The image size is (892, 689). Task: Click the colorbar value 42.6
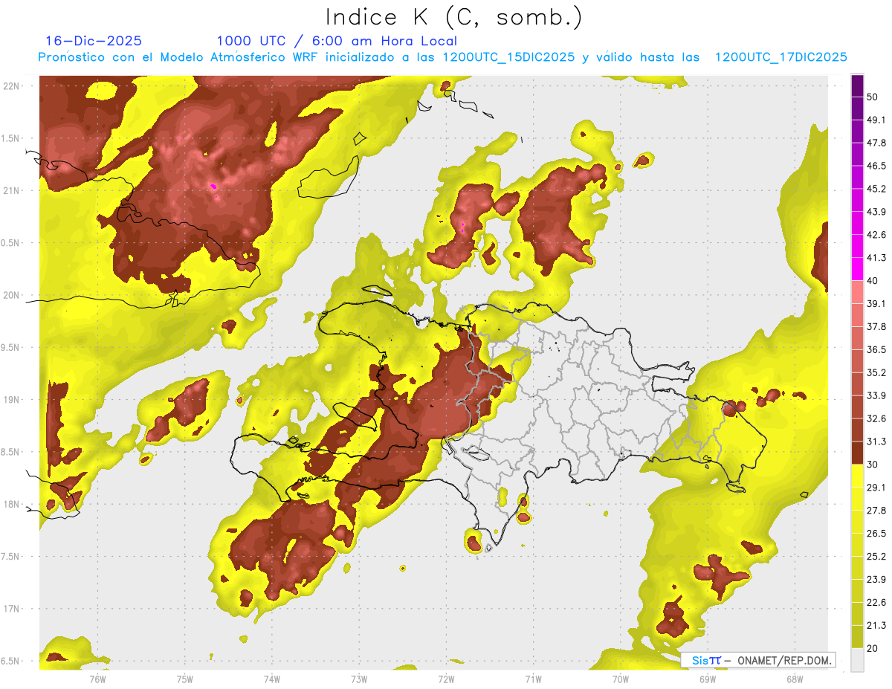coord(876,235)
